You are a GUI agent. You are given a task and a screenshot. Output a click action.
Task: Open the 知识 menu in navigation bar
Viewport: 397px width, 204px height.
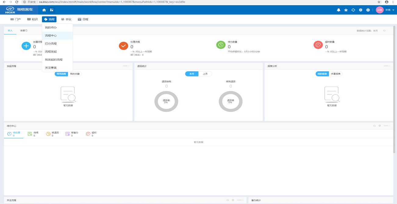click(x=32, y=19)
